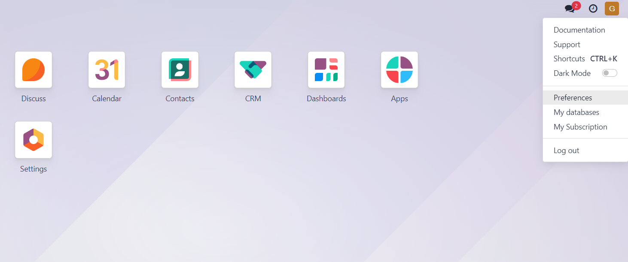This screenshot has width=628, height=262.
Task: Open Documentation from the user menu
Action: 585,30
